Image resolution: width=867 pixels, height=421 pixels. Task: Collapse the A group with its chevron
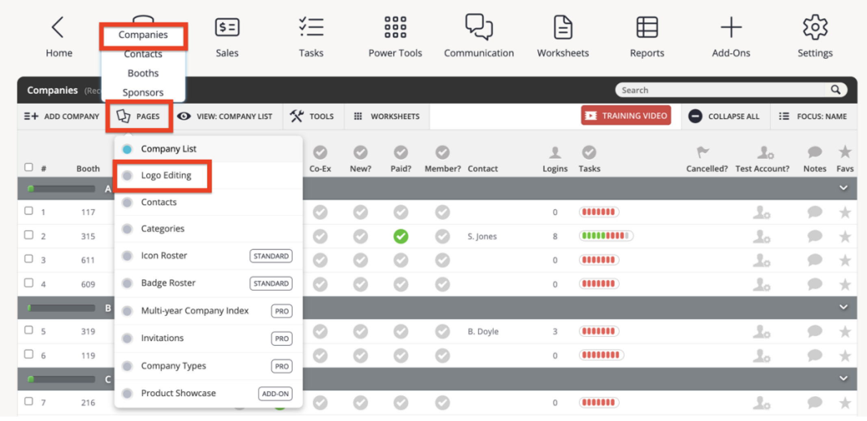843,188
